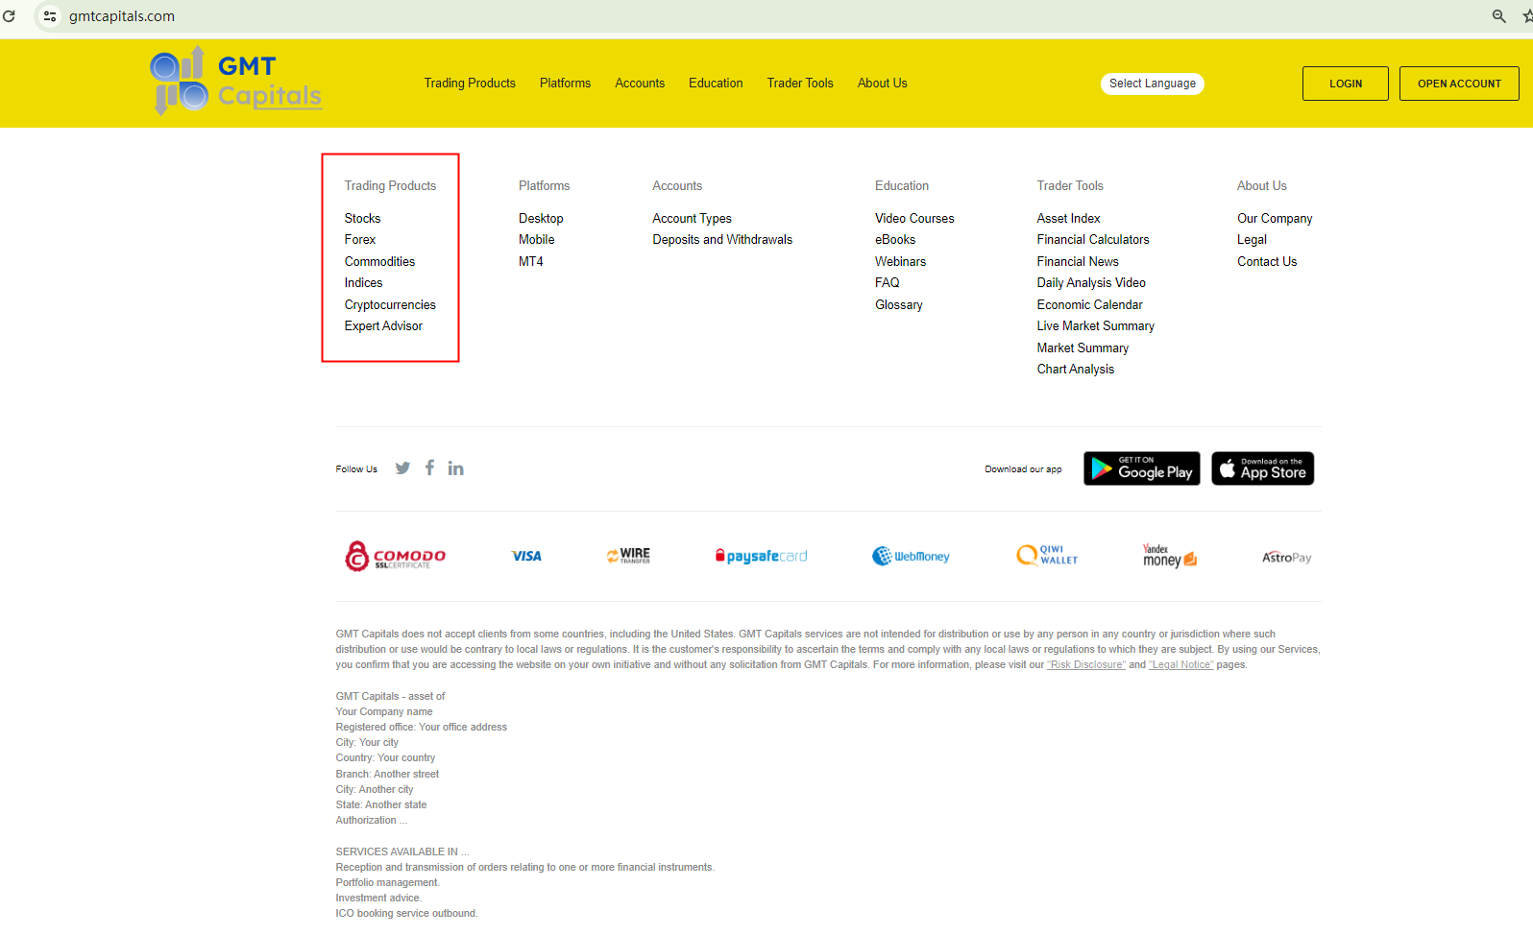This screenshot has width=1533, height=935.
Task: Click the OPEN ACCOUNT button
Action: pyautogui.click(x=1459, y=84)
